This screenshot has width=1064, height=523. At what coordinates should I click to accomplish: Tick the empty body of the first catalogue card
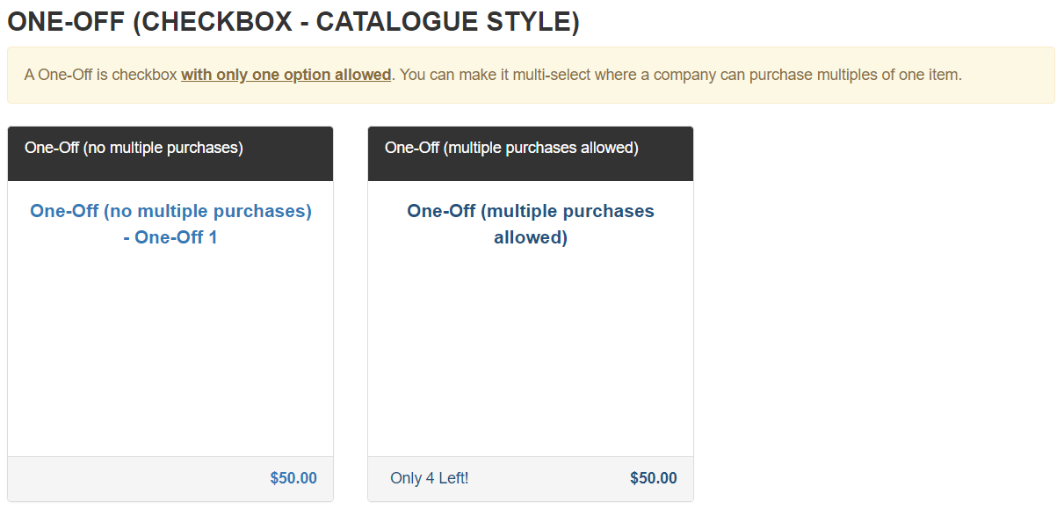click(x=170, y=352)
